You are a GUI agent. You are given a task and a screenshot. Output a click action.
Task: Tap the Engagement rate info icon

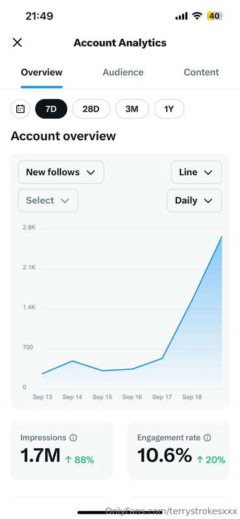pos(207,437)
